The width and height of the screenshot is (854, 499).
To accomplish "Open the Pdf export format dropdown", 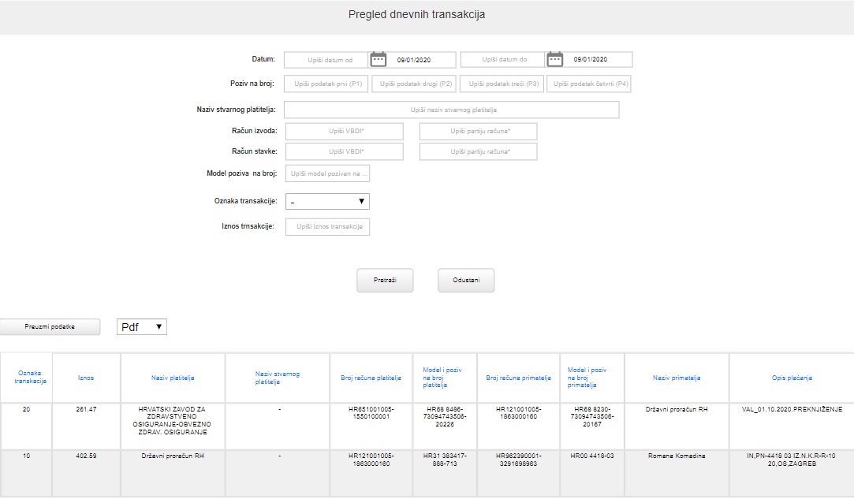I will 142,326.
